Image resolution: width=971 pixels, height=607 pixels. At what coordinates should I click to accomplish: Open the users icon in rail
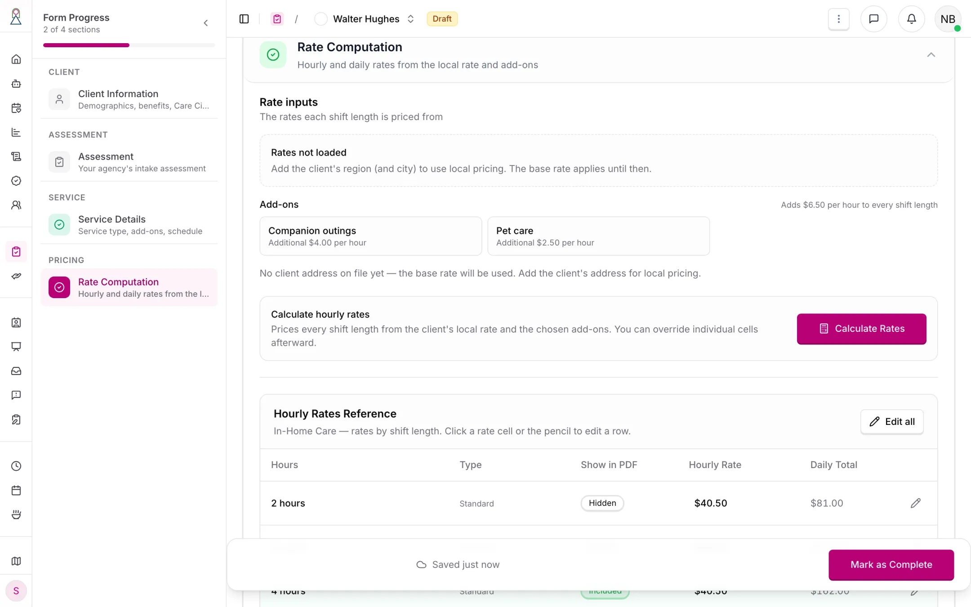tap(16, 205)
